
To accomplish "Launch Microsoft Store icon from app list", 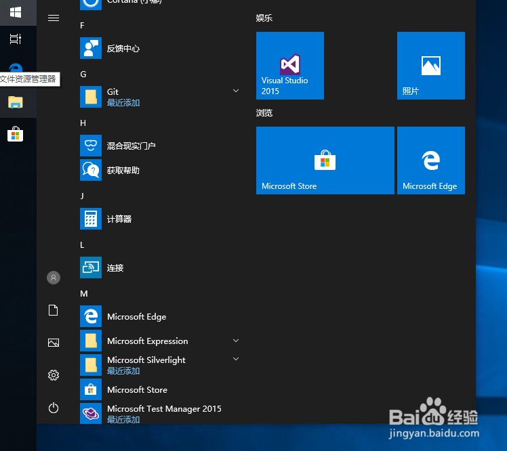I will (91, 389).
